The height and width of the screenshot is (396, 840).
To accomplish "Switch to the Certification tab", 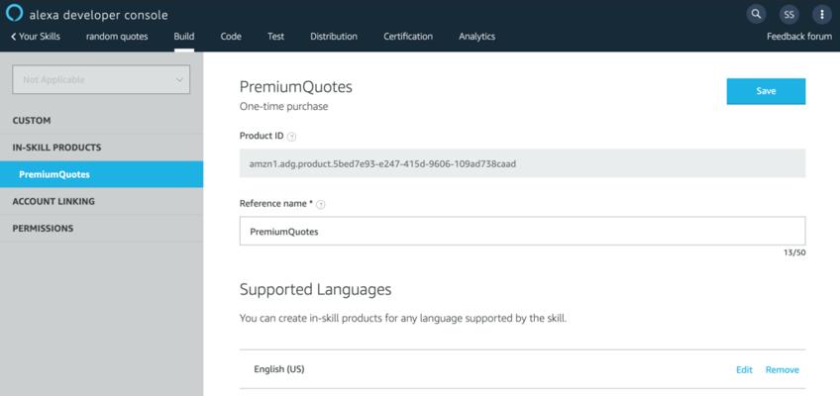I will [408, 37].
